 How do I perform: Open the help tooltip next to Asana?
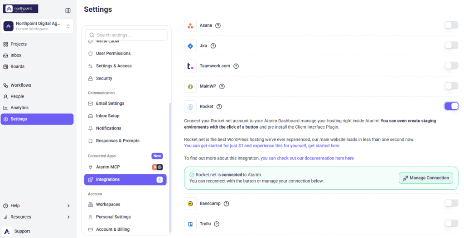pyautogui.click(x=218, y=26)
